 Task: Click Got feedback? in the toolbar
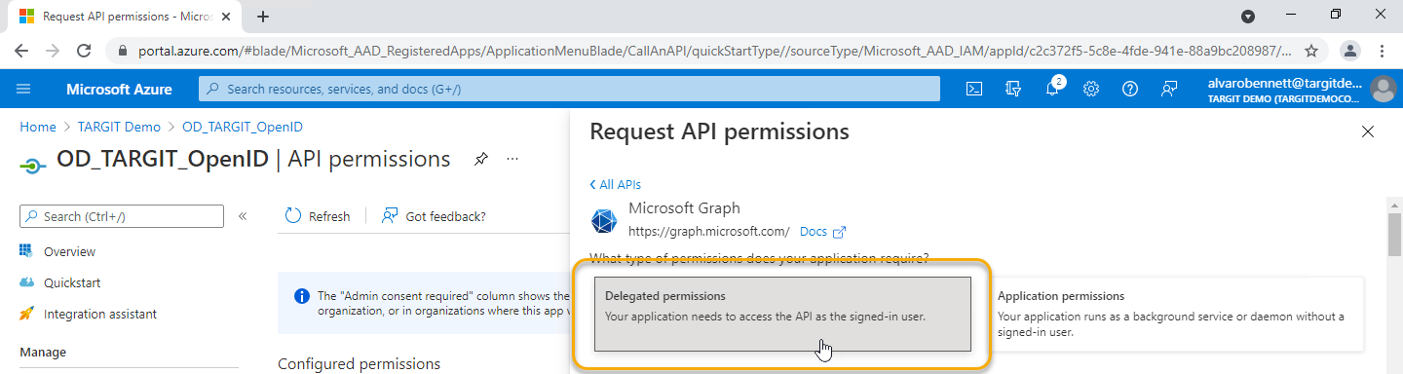tap(434, 216)
